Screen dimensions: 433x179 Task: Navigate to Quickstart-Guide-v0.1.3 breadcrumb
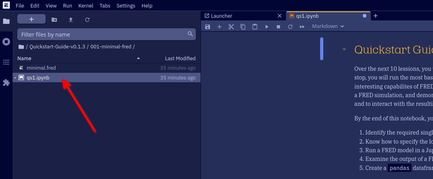(57, 47)
